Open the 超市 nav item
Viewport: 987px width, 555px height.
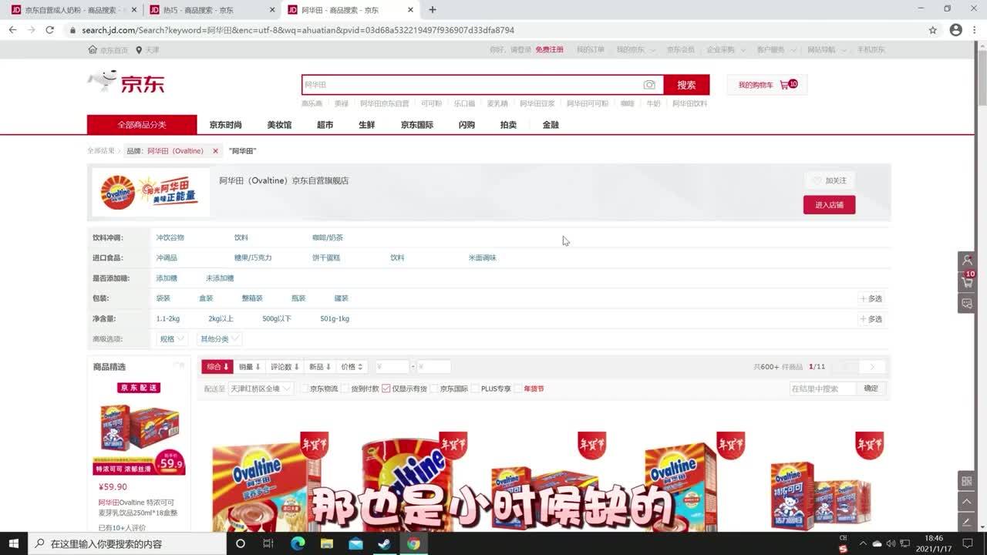[325, 125]
